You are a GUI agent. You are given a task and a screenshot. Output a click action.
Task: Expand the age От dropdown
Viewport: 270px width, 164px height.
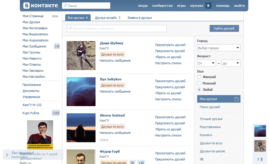point(206,63)
